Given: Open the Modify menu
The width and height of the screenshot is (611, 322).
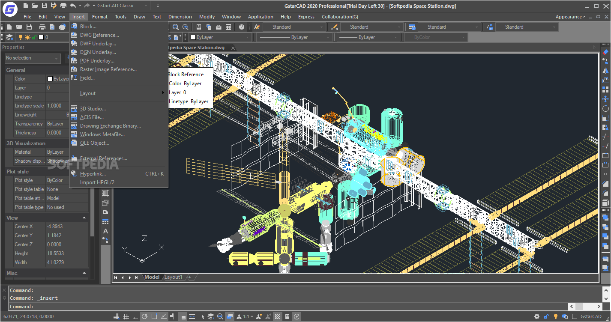Looking at the screenshot, I should point(207,17).
